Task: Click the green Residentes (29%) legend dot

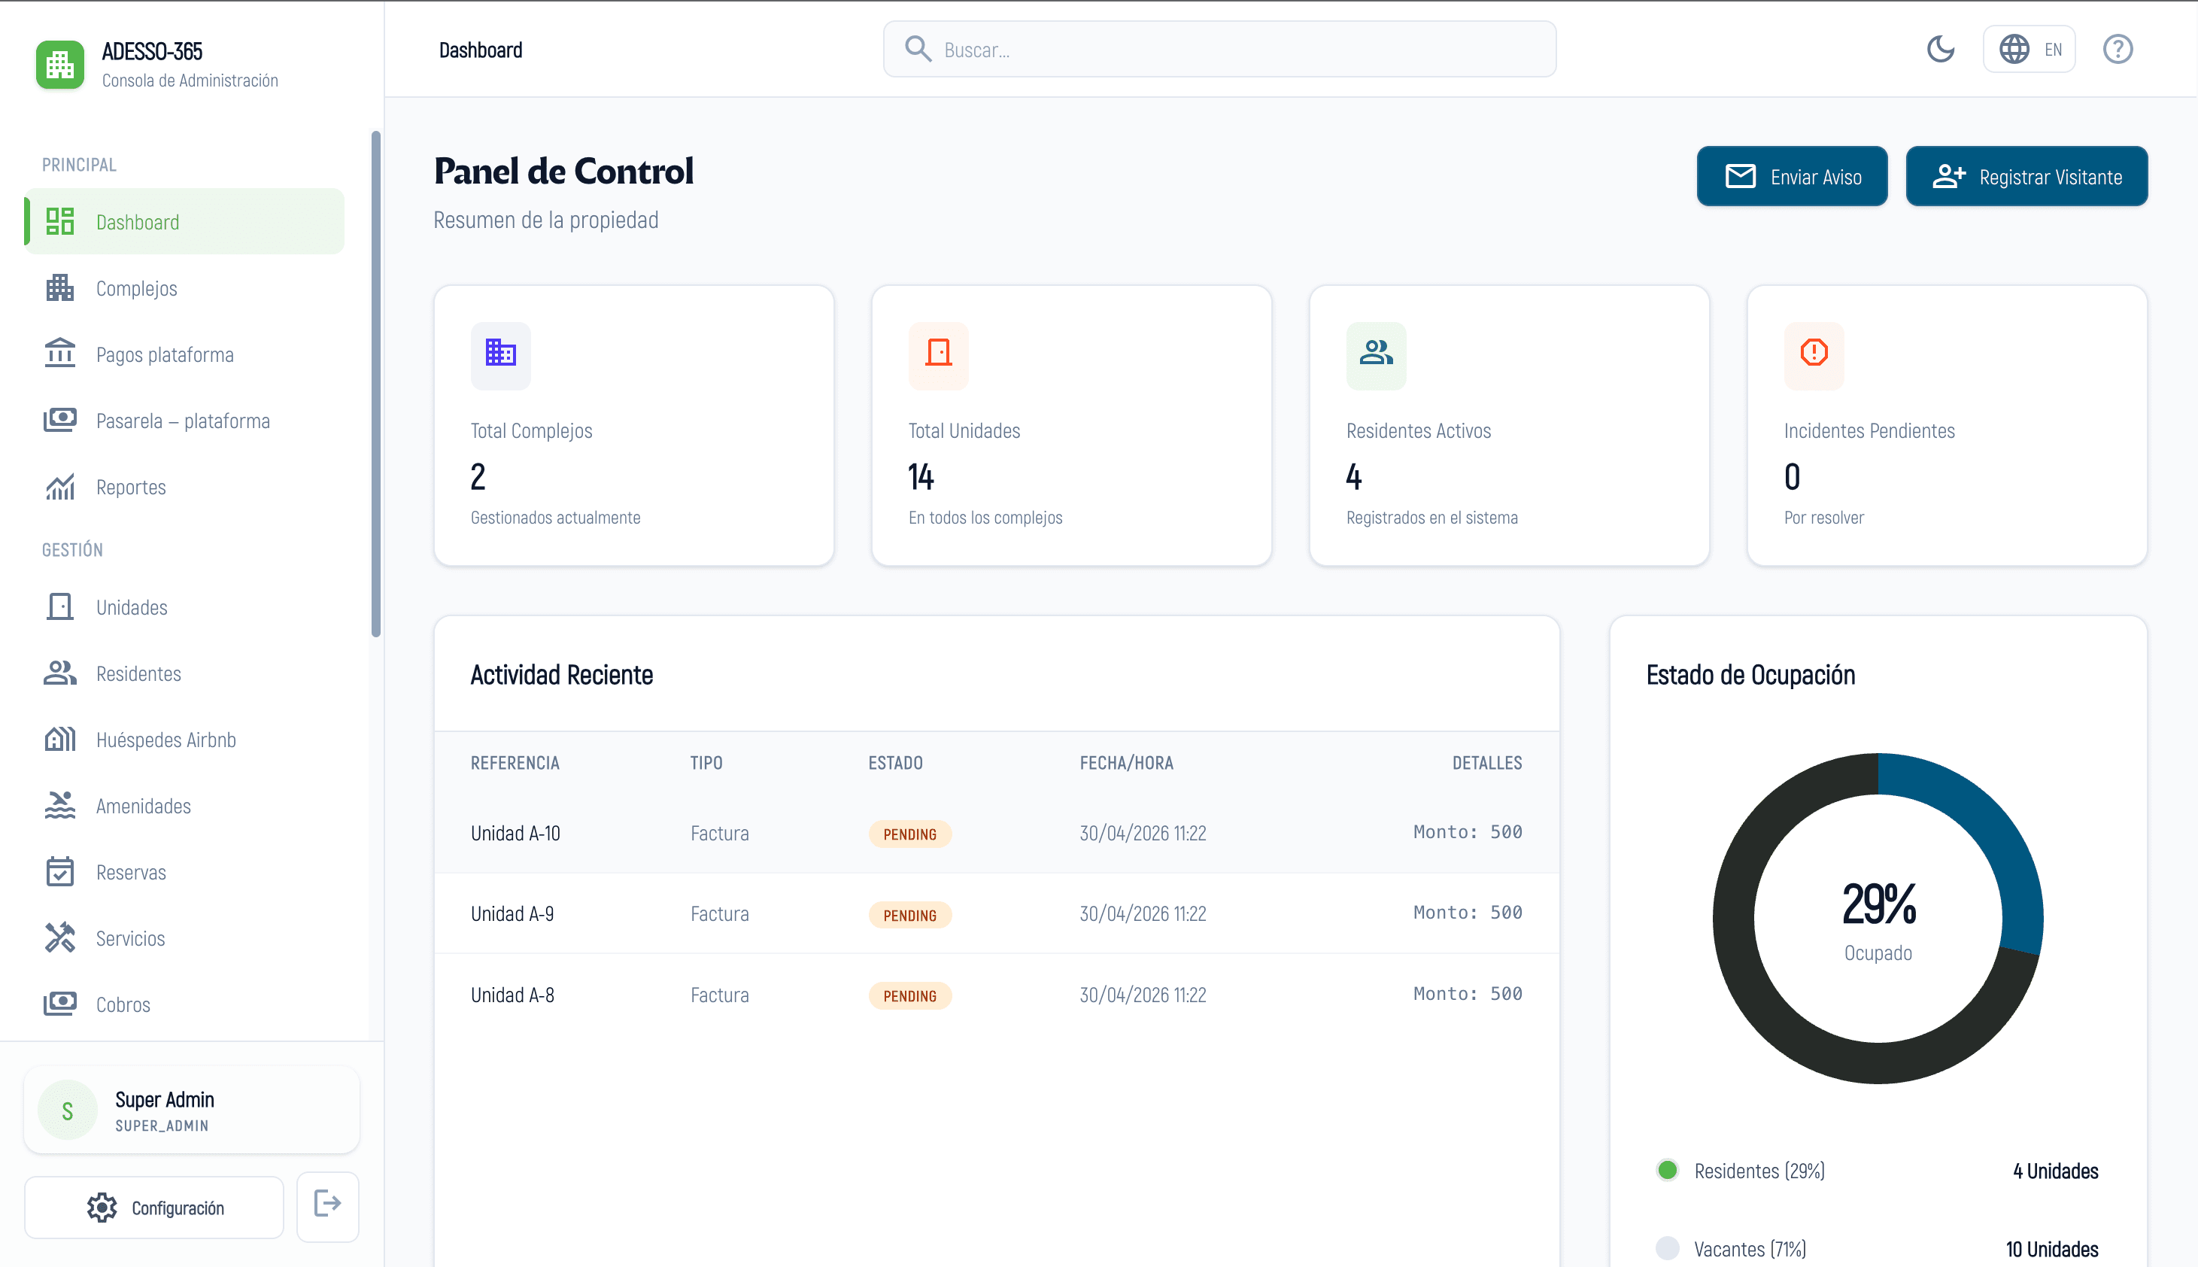Action: 1668,1171
